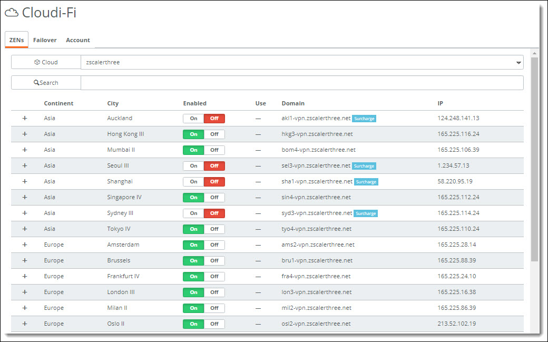The height and width of the screenshot is (342, 548).
Task: Expand the Sydney III row
Action: [x=25, y=213]
